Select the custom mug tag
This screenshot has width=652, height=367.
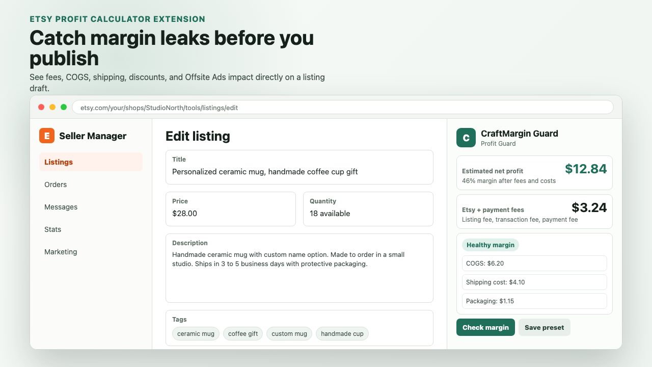click(x=289, y=334)
